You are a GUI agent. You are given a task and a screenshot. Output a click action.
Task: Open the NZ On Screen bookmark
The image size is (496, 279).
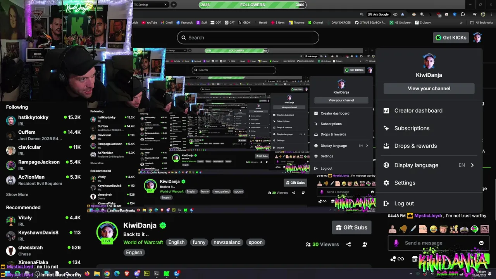400,22
